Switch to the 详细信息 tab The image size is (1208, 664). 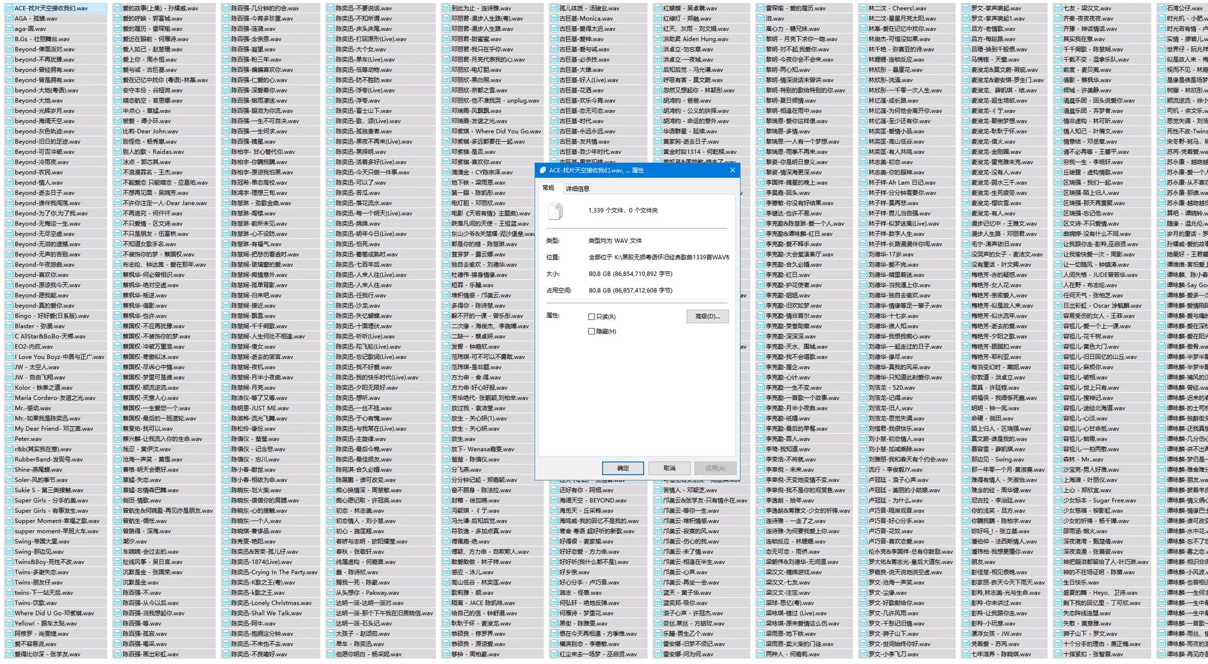click(x=578, y=189)
